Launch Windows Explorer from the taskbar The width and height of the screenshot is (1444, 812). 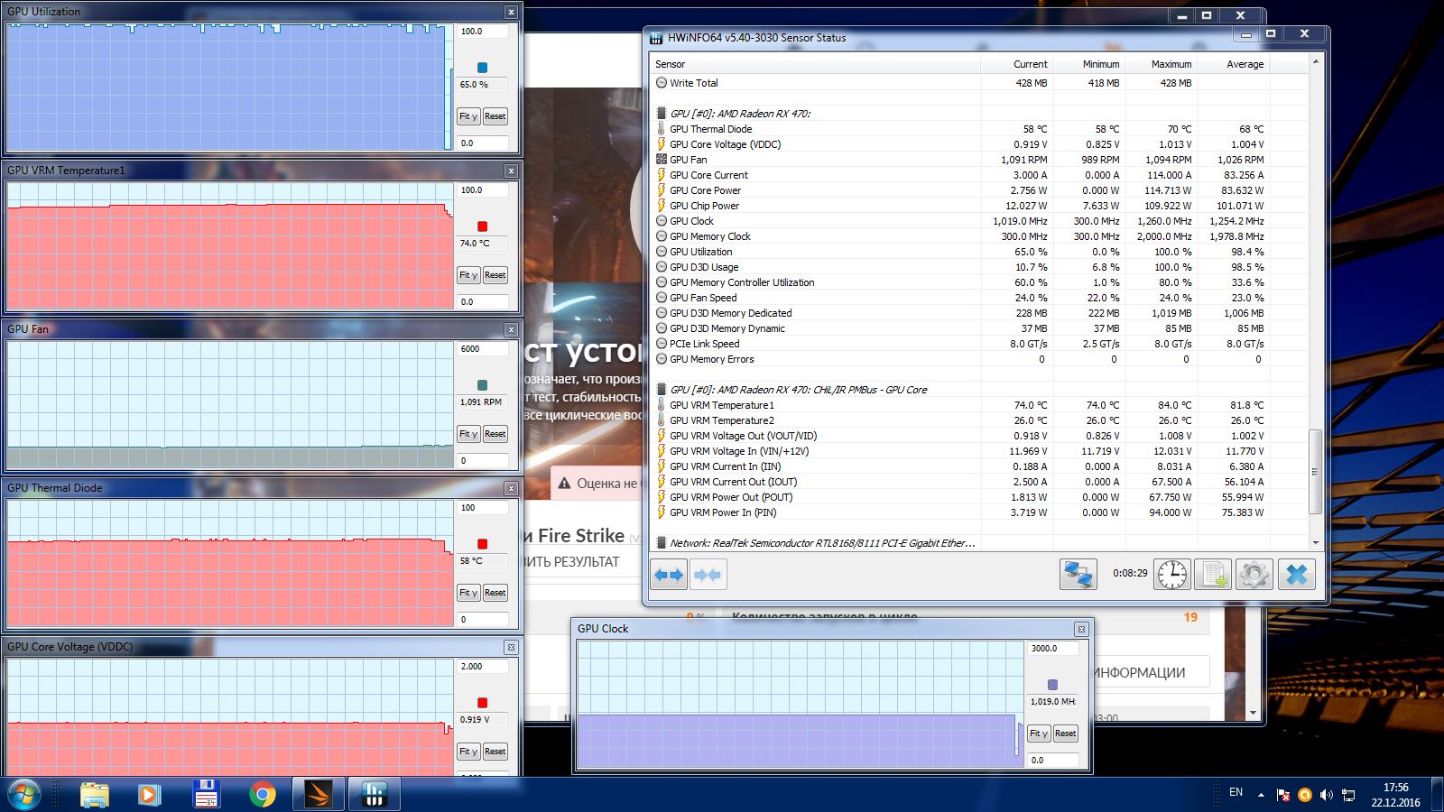[94, 795]
